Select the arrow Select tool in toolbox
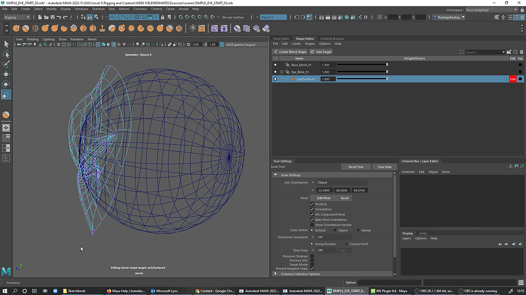 point(6,44)
